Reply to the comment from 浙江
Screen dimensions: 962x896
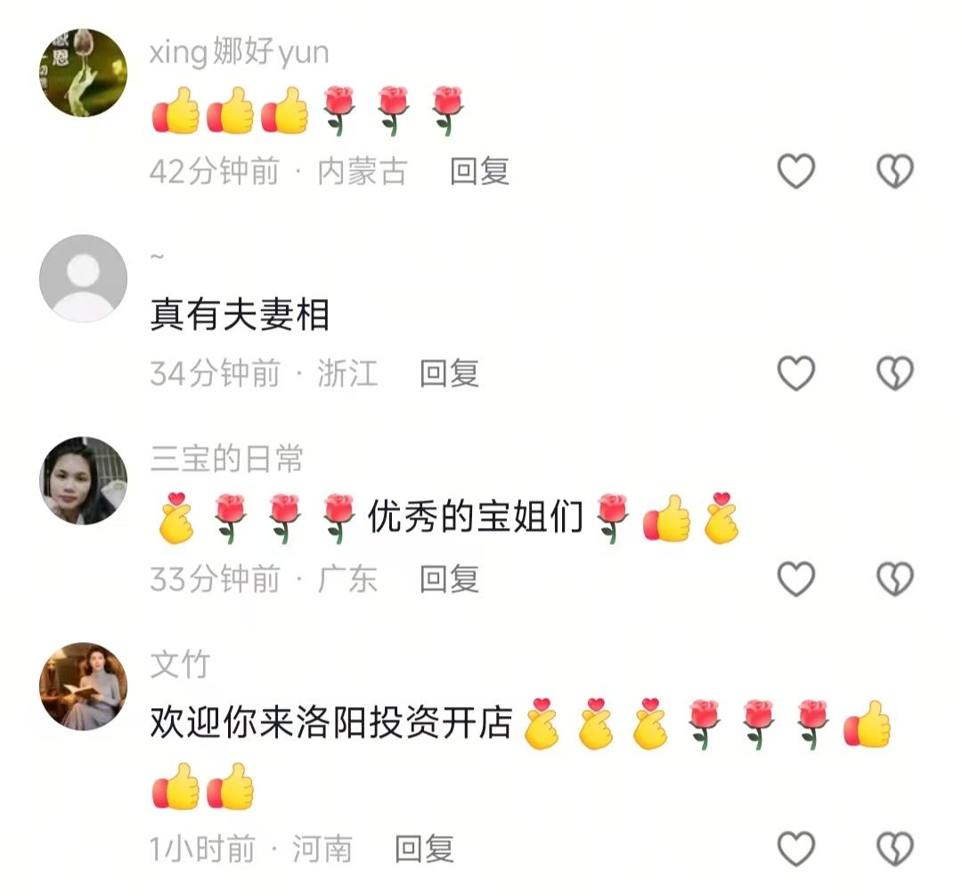coord(450,373)
